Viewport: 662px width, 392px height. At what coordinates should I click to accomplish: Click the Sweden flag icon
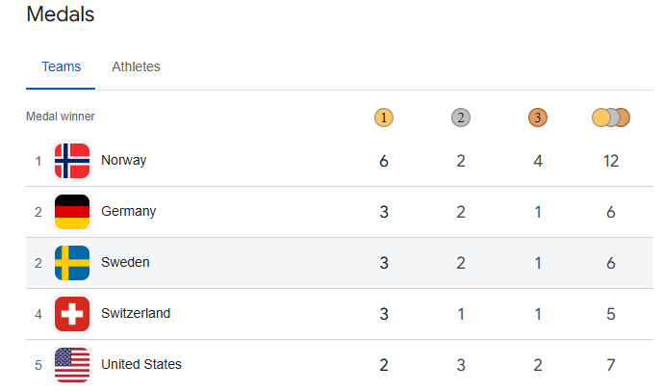72,263
